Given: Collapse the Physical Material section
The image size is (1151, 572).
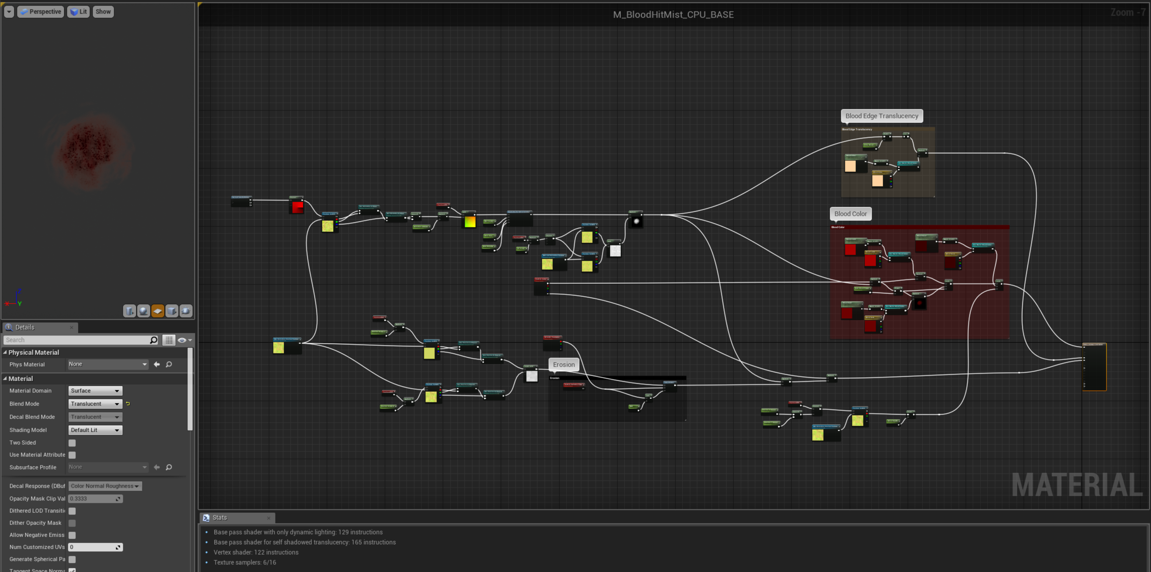Looking at the screenshot, I should (x=5, y=353).
